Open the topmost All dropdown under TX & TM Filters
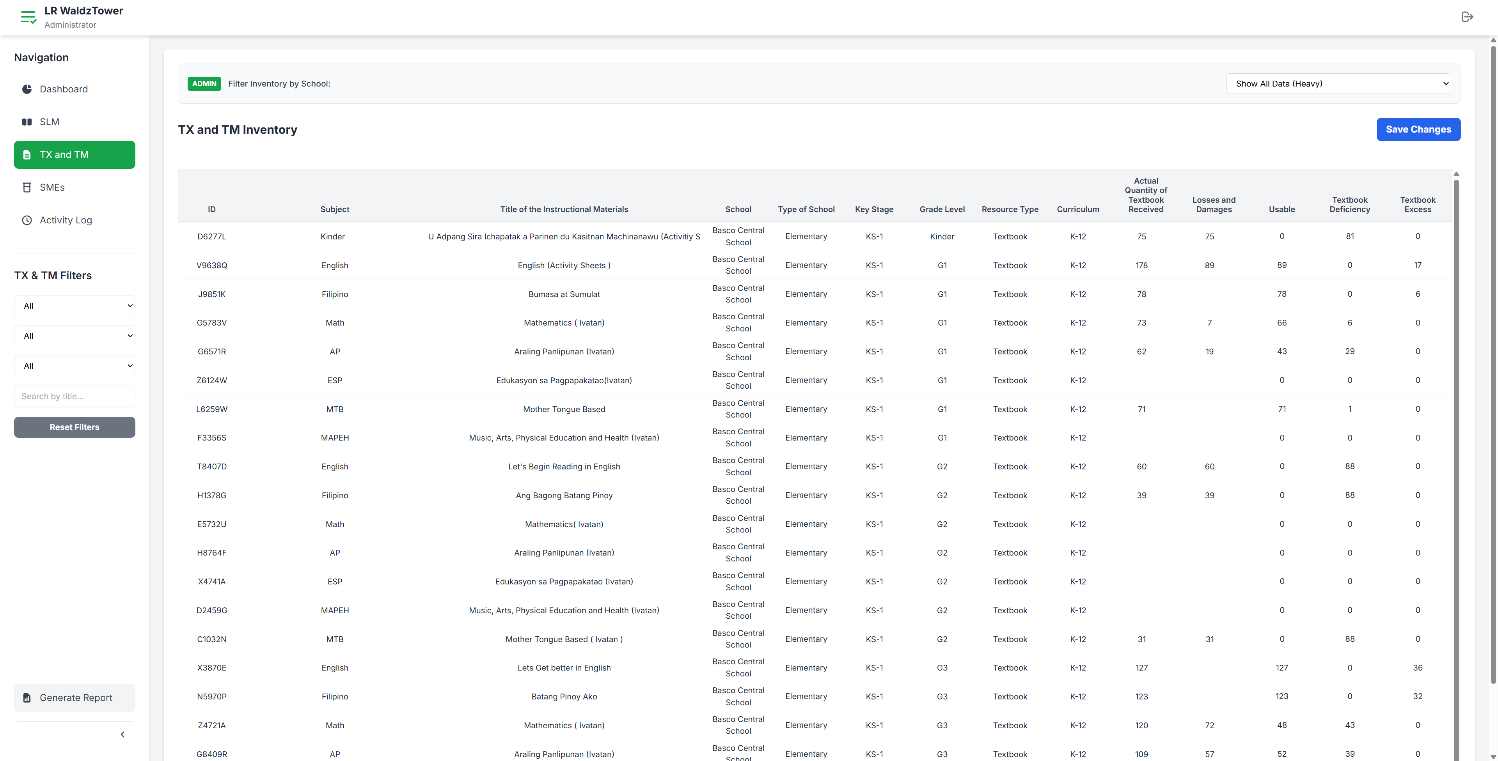 point(75,306)
